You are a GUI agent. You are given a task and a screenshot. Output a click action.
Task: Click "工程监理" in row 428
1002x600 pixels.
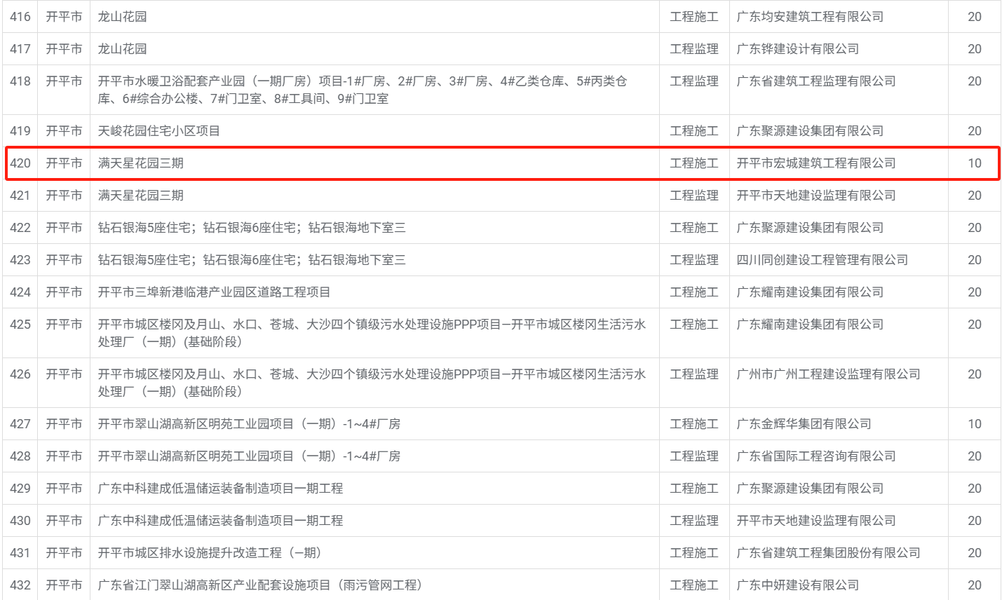[x=694, y=456]
